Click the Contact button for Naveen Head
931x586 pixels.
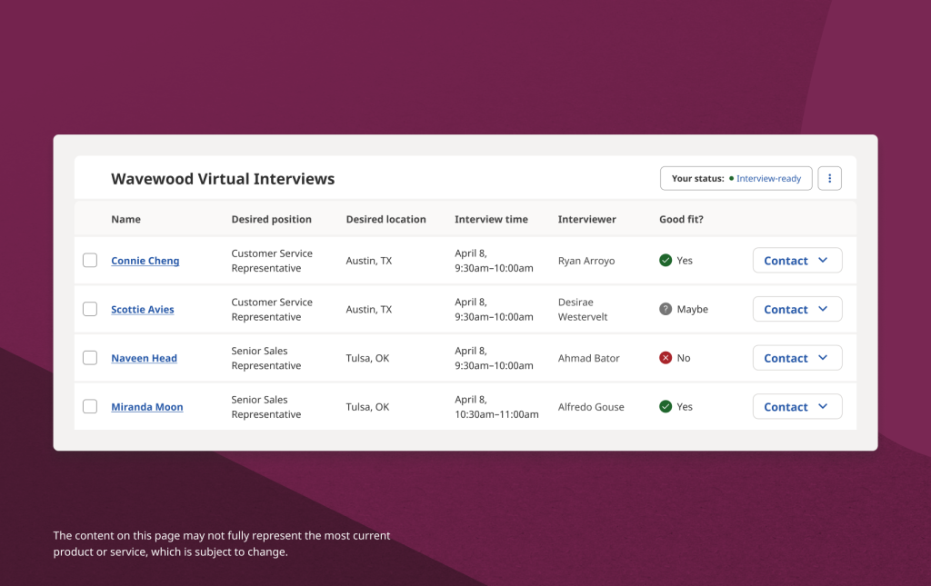click(x=787, y=357)
